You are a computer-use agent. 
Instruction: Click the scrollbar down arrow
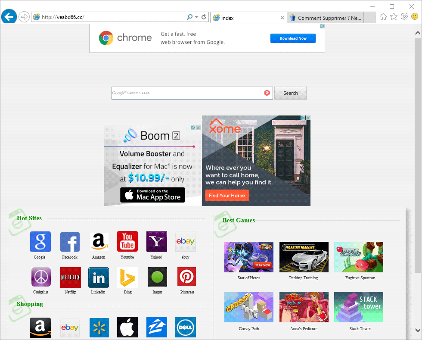(418, 330)
